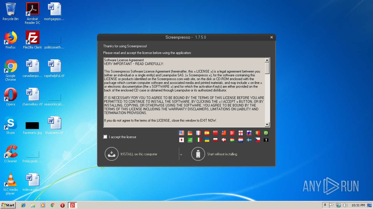Screen dimensions: 373x209
Task: Select the Recycle Bin desktop icon
Action: [x=10, y=12]
